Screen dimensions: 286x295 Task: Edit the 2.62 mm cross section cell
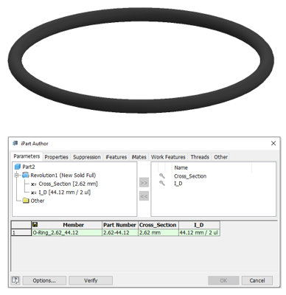(x=158, y=232)
